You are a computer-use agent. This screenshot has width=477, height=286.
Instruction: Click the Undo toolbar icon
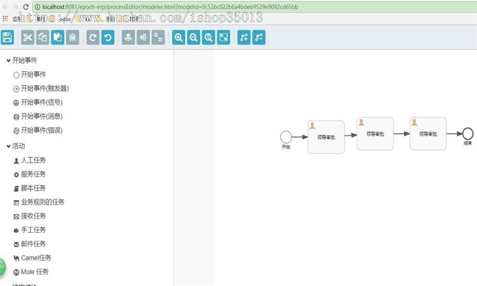108,38
